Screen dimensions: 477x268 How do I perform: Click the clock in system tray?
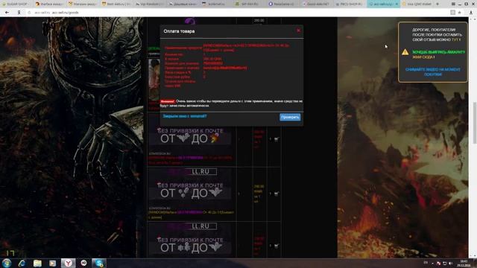coord(464,263)
